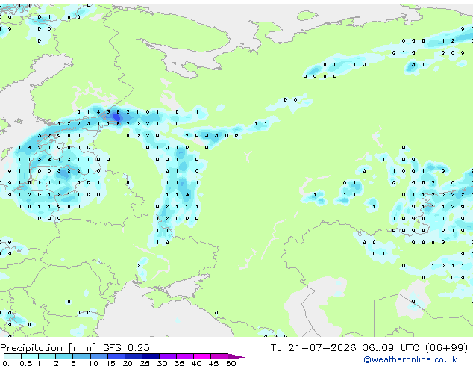Click the "Precipitation [mm]" title text
This screenshot has width=473, height=366.
tap(48, 348)
